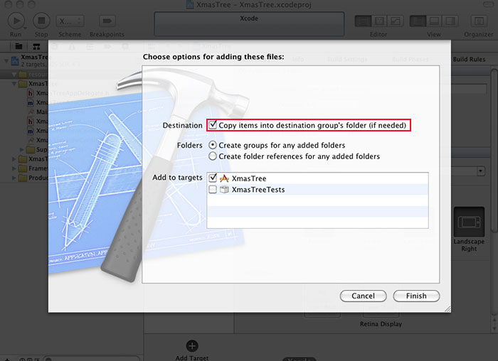Check the XmasTreeTests target checkbox

click(x=213, y=189)
